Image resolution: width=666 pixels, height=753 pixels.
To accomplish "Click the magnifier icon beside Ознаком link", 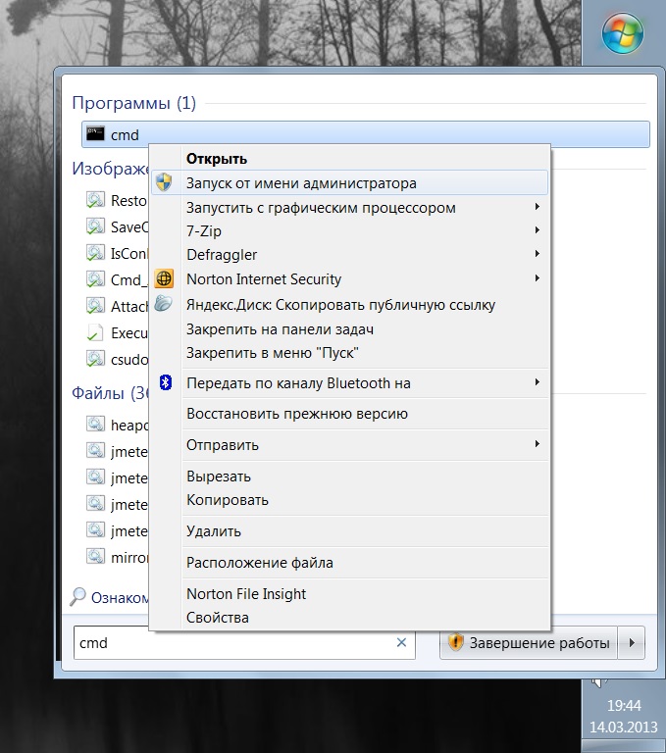I will tap(77, 596).
